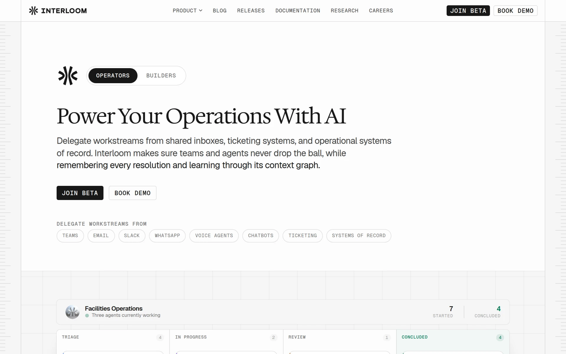The height and width of the screenshot is (354, 566).
Task: Open Documentation from the navigation
Action: pos(298,11)
